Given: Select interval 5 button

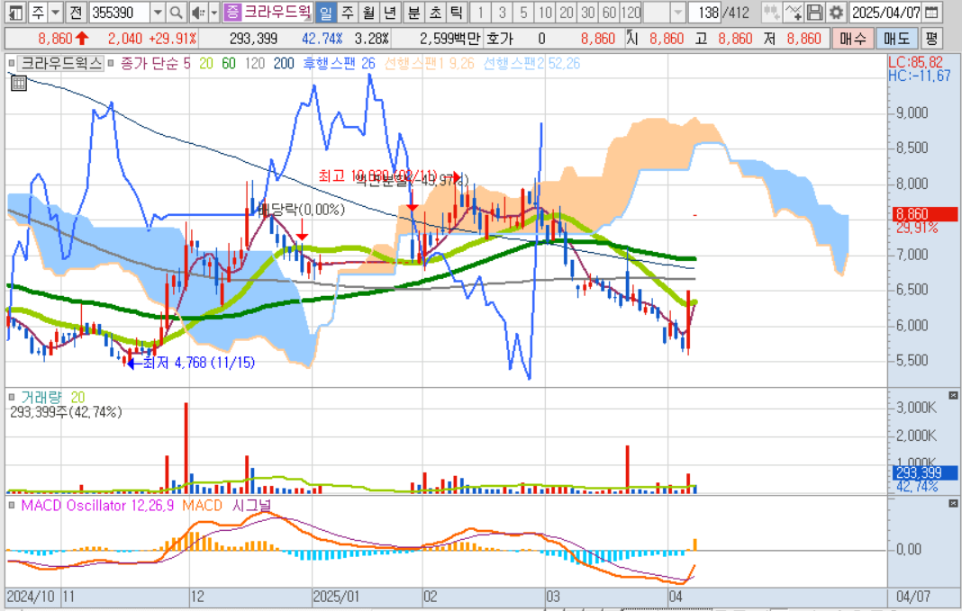Looking at the screenshot, I should point(523,12).
